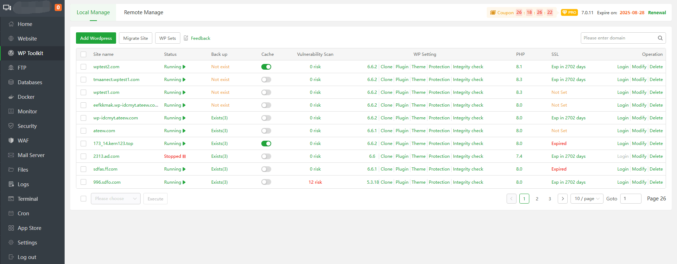Viewport: 677px width, 264px height.
Task: Click the PRO diamond badge
Action: (x=569, y=12)
